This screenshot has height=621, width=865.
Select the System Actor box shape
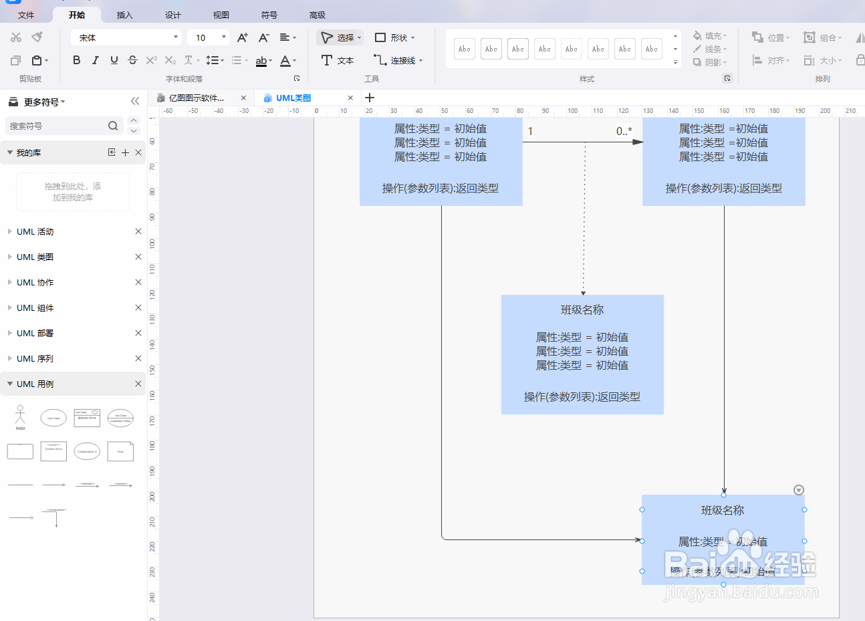point(53,451)
